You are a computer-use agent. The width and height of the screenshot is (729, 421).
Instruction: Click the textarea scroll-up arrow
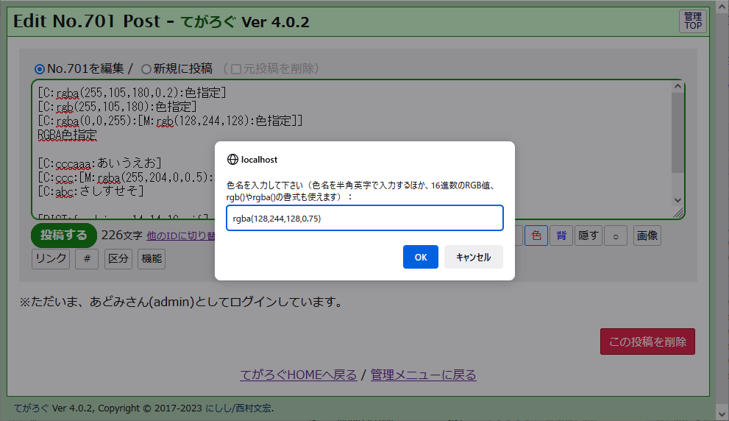click(x=678, y=86)
